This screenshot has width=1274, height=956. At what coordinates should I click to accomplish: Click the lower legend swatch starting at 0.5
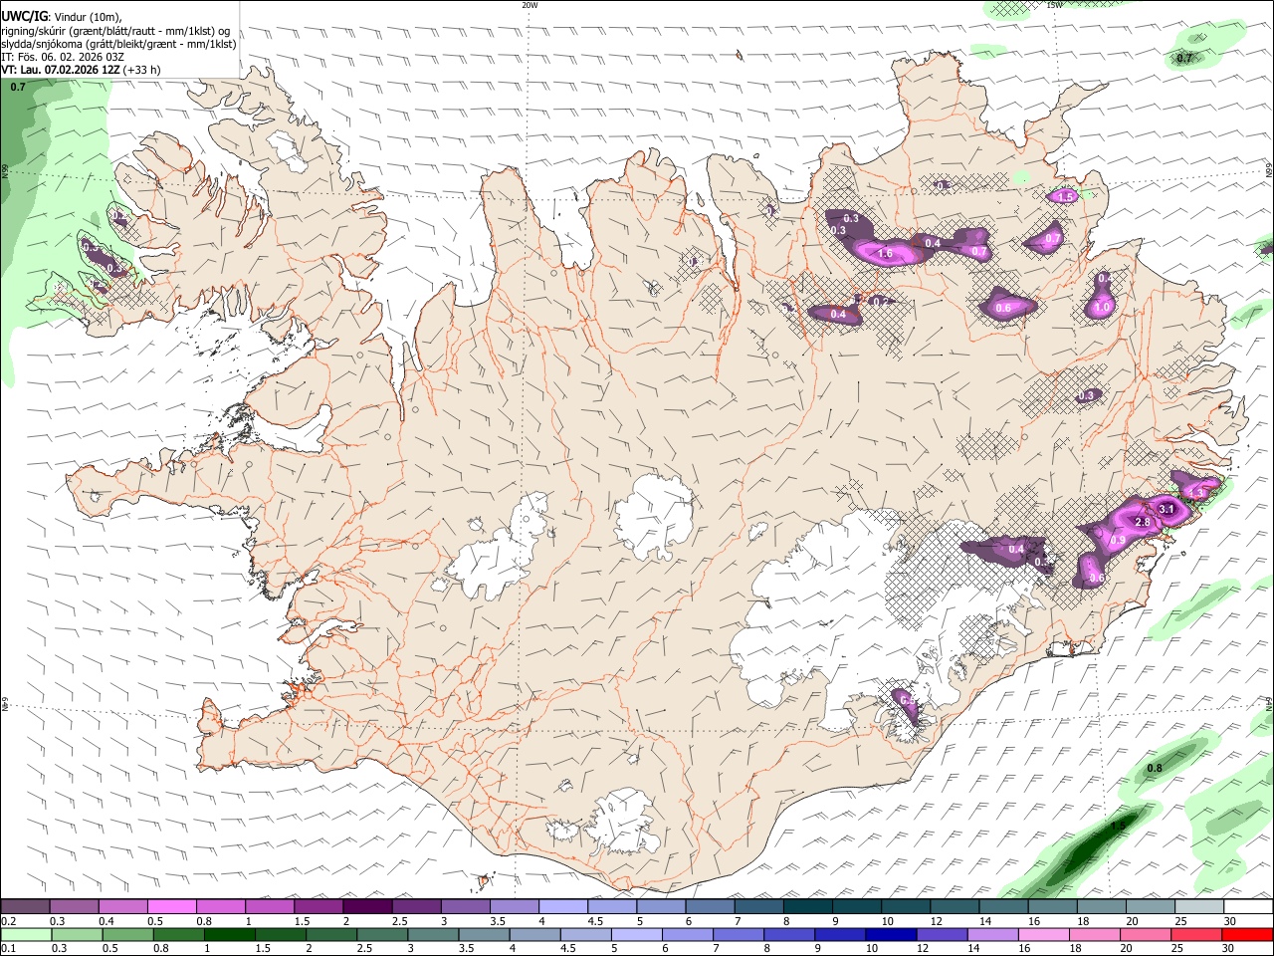[x=127, y=934]
